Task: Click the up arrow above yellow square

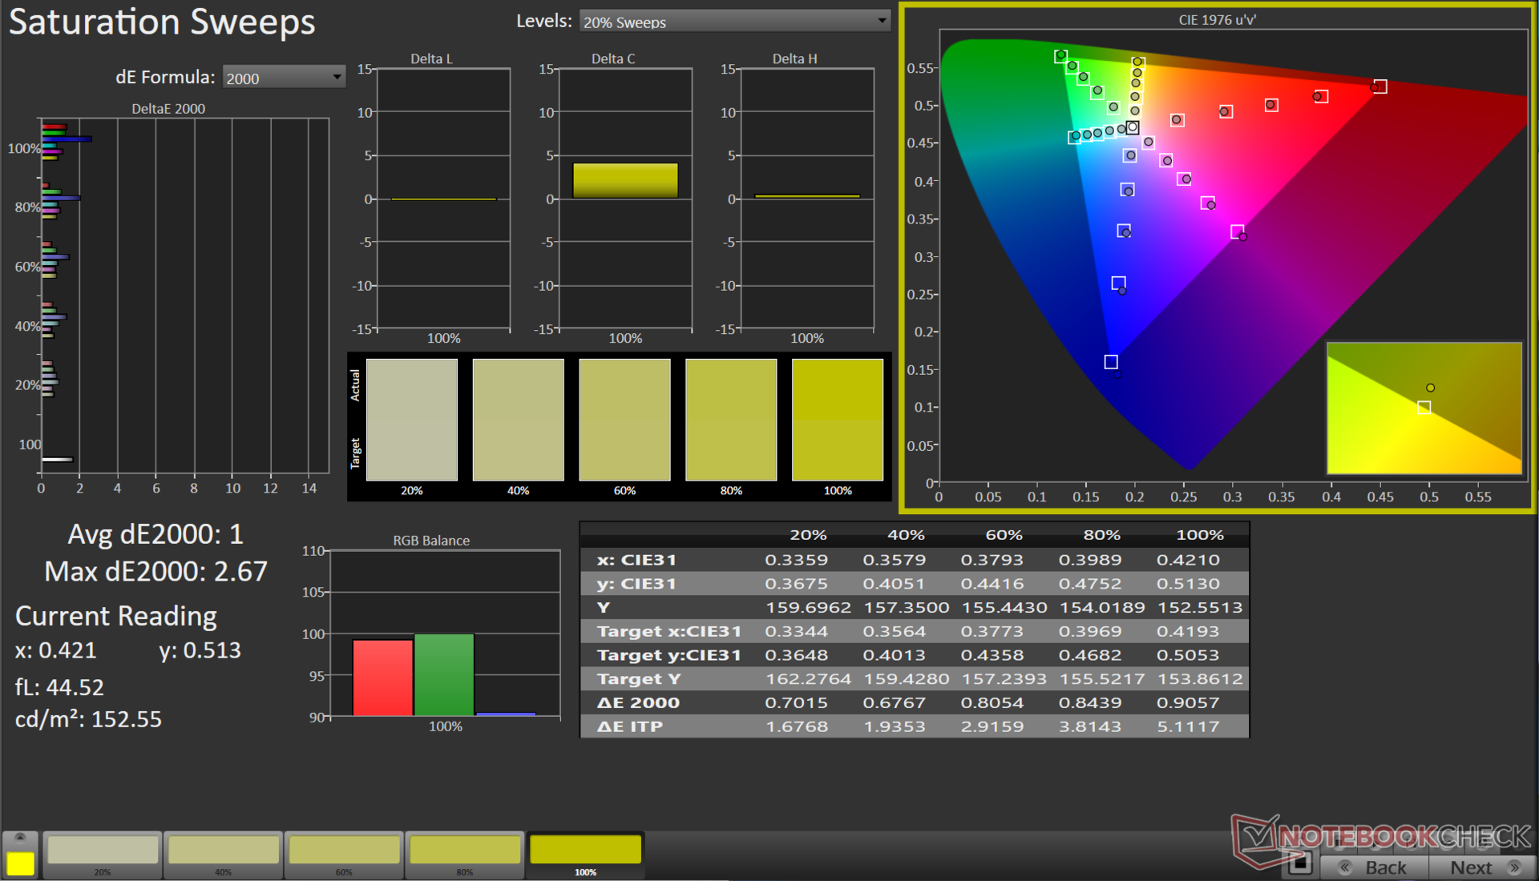Action: (20, 838)
